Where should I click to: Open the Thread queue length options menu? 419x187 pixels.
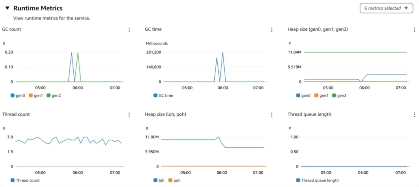point(414,115)
